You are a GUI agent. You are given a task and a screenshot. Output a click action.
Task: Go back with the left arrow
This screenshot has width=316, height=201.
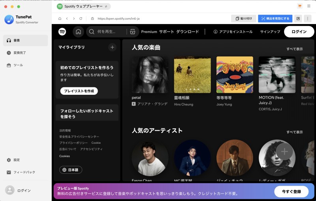click(67, 19)
